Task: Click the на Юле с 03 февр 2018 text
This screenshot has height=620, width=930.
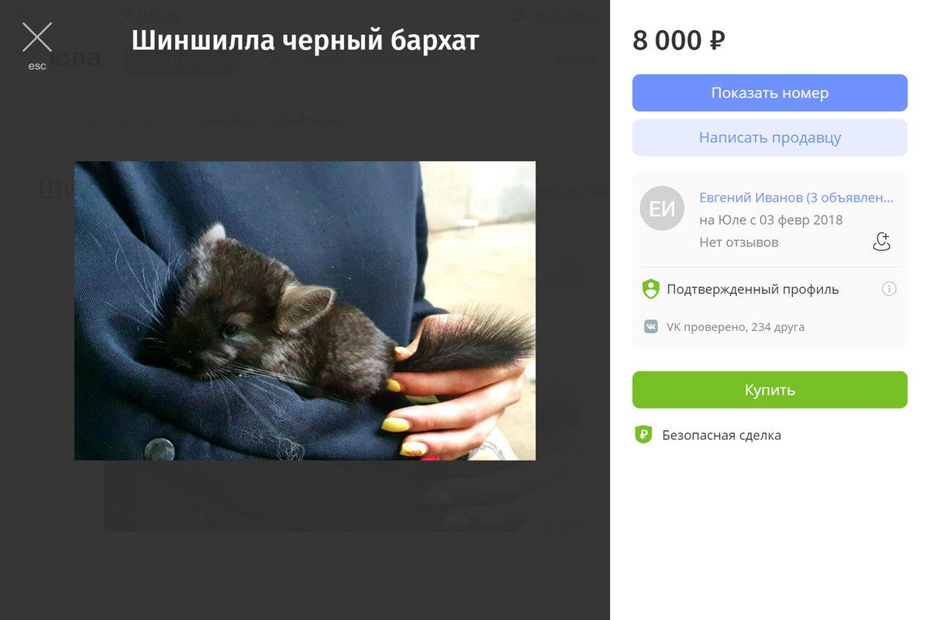Action: coord(771,220)
